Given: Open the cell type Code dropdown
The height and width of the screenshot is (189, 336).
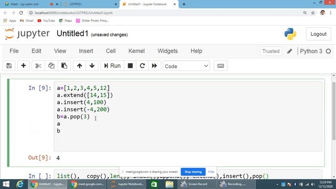Looking at the screenshot, I should [x=186, y=66].
